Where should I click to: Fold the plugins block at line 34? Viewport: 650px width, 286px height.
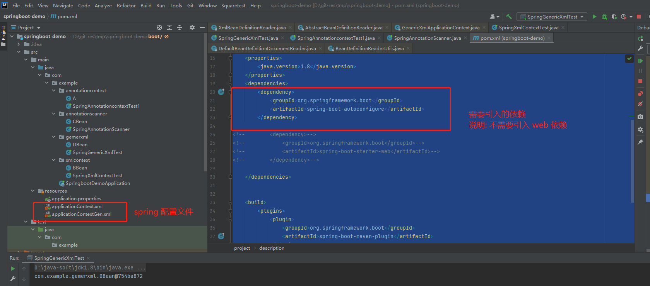230,211
